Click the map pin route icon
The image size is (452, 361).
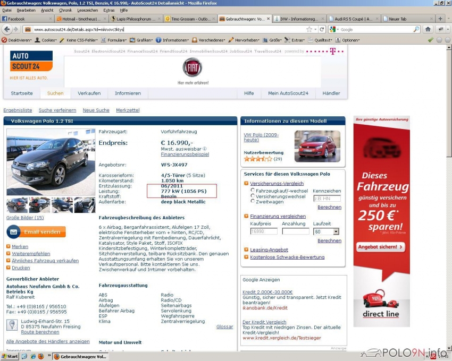[x=12, y=325]
